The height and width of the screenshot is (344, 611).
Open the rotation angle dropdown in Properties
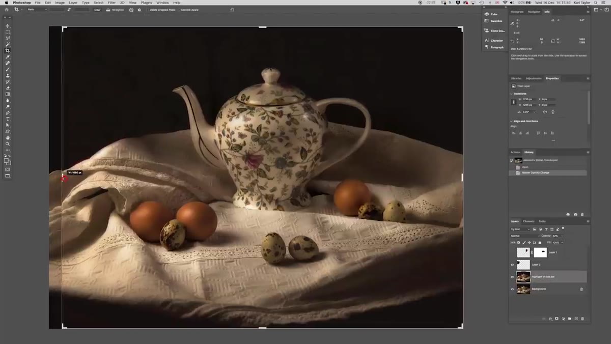[x=534, y=111]
